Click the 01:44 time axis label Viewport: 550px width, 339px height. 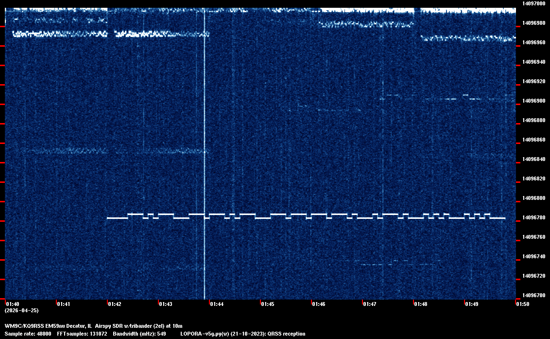pos(217,304)
